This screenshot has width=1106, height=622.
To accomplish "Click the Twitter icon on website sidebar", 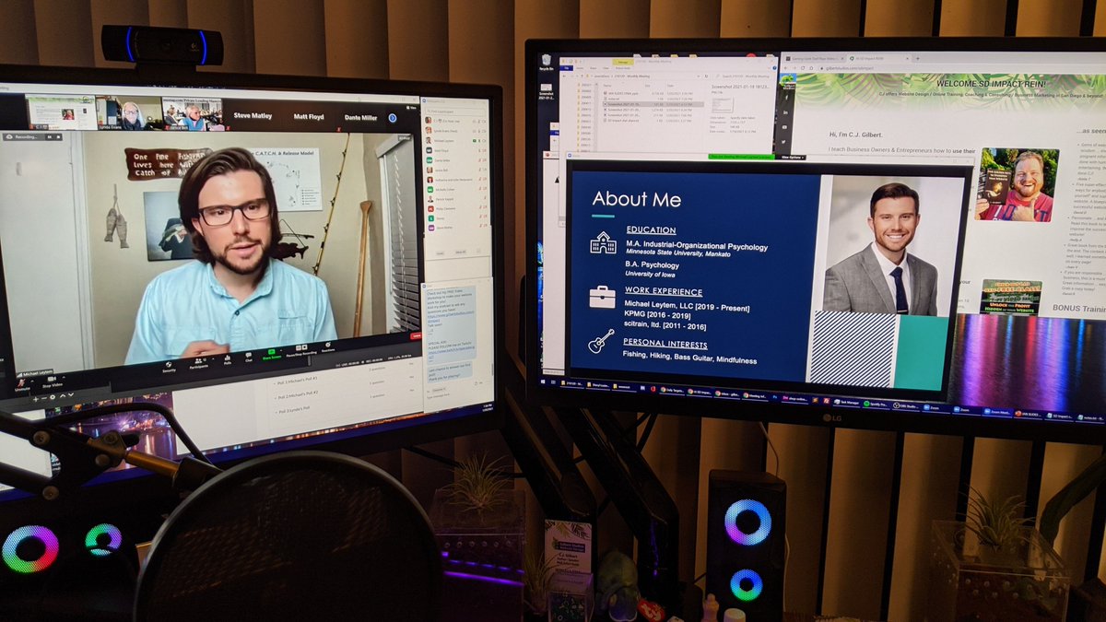I will click(x=784, y=141).
